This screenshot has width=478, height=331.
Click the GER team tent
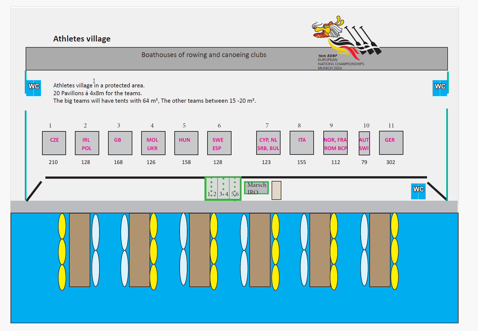pos(391,143)
